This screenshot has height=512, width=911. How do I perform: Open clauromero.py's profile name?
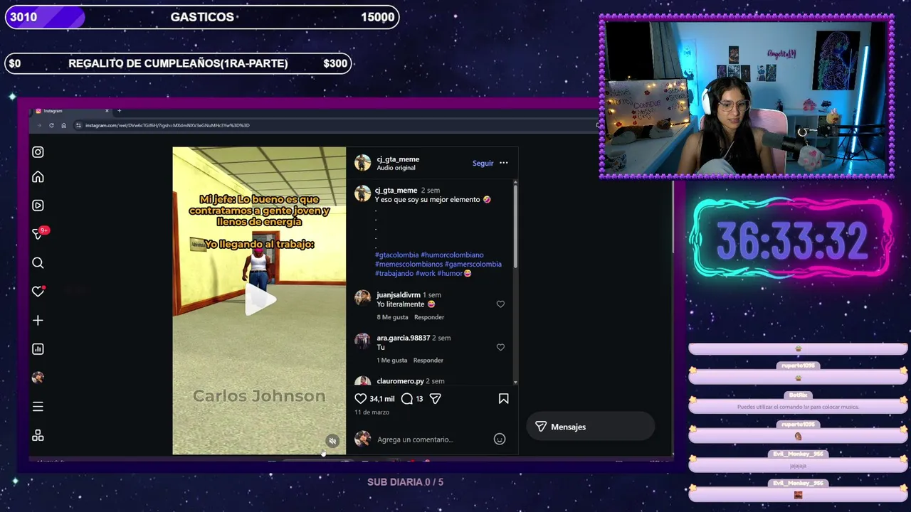click(x=400, y=381)
